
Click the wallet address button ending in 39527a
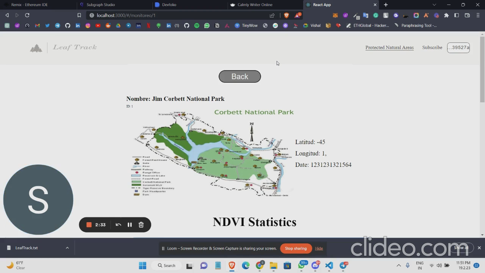tap(458, 47)
